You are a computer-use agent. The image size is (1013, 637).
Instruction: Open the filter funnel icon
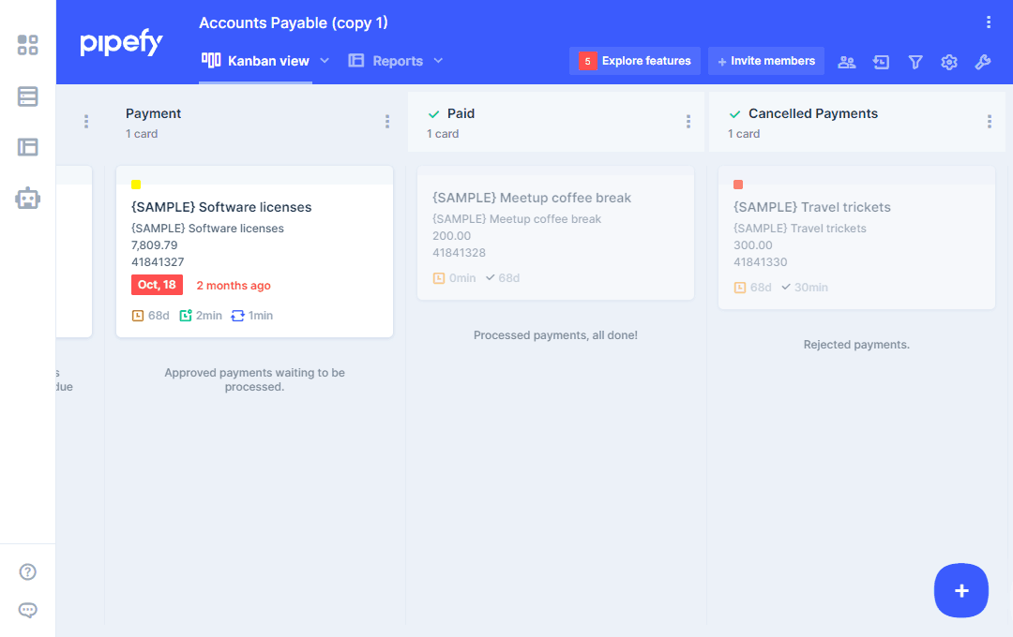(915, 62)
